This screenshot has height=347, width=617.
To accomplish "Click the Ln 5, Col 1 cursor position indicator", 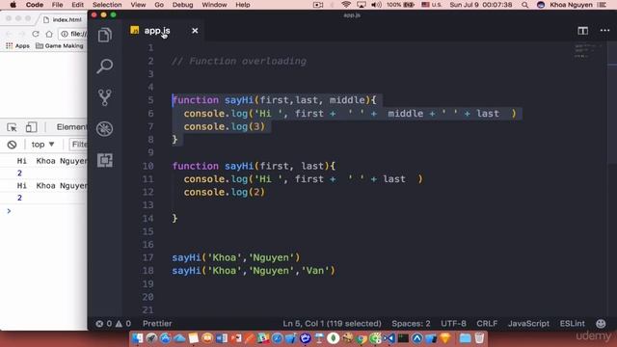I will click(332, 324).
